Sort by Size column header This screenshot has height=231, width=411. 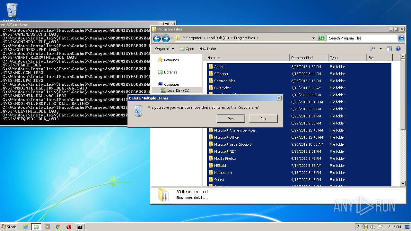380,58
